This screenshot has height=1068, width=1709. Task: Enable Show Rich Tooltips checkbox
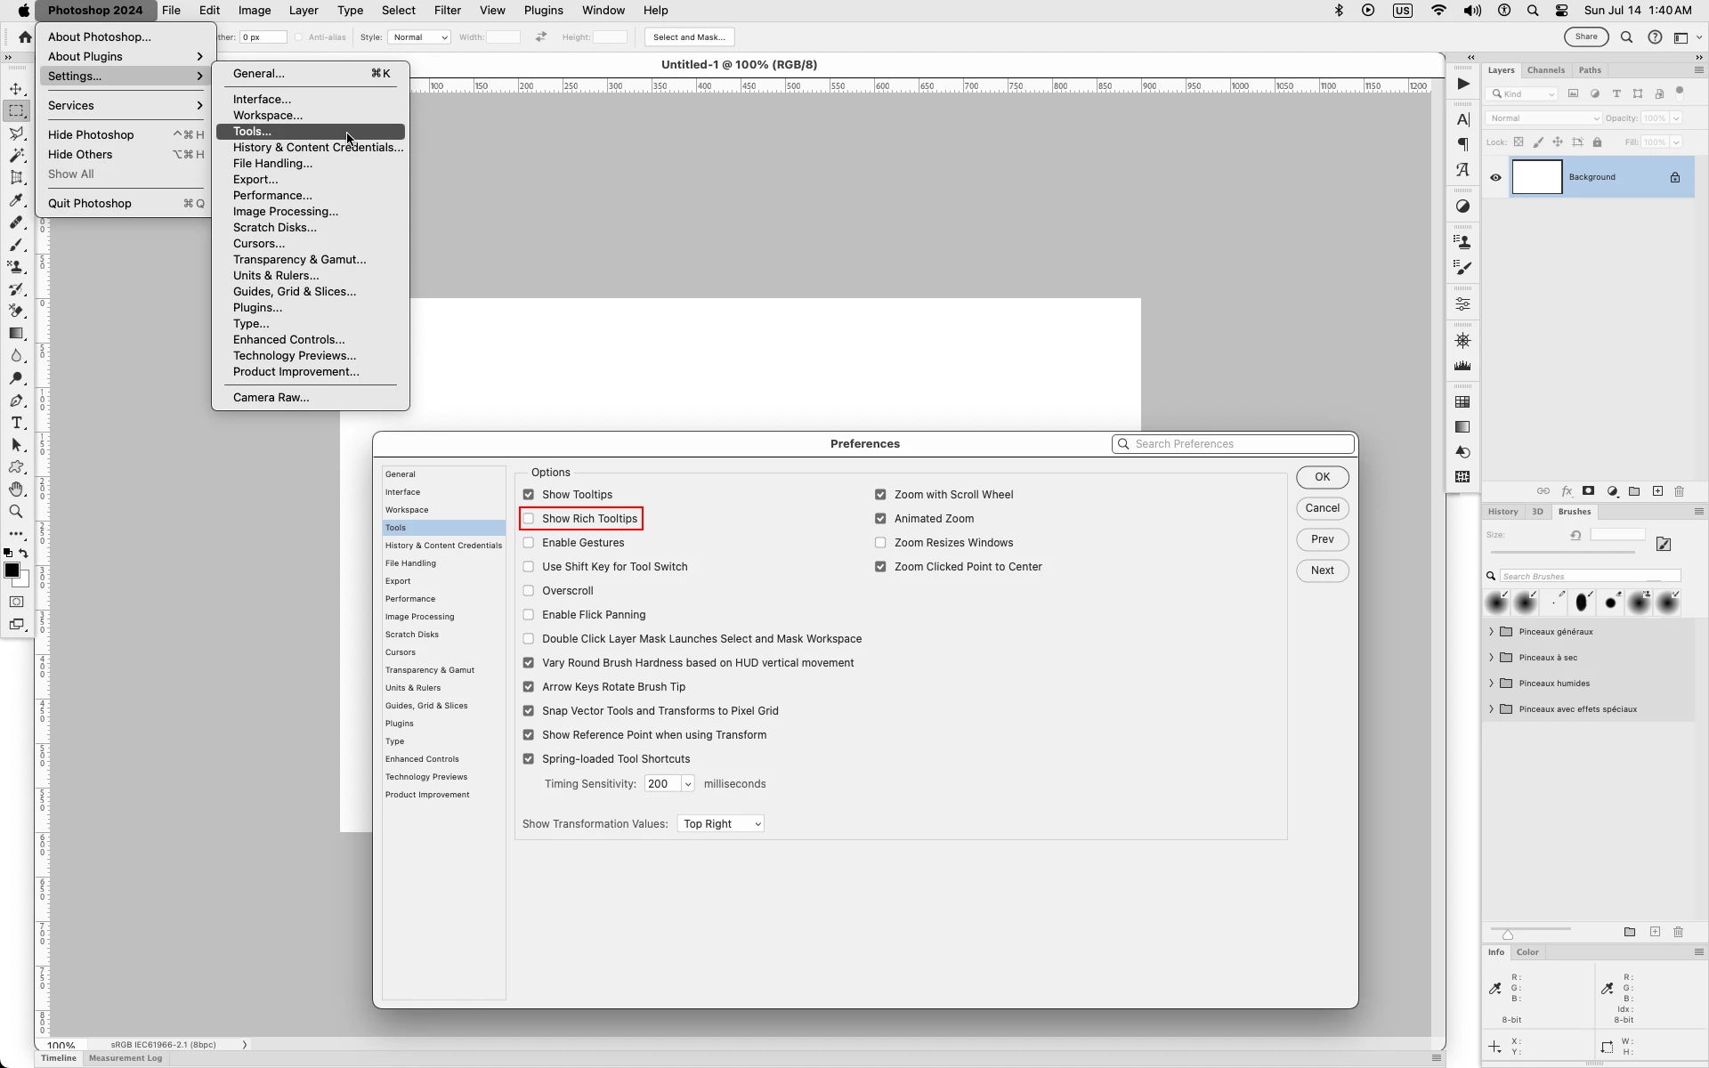[529, 519]
